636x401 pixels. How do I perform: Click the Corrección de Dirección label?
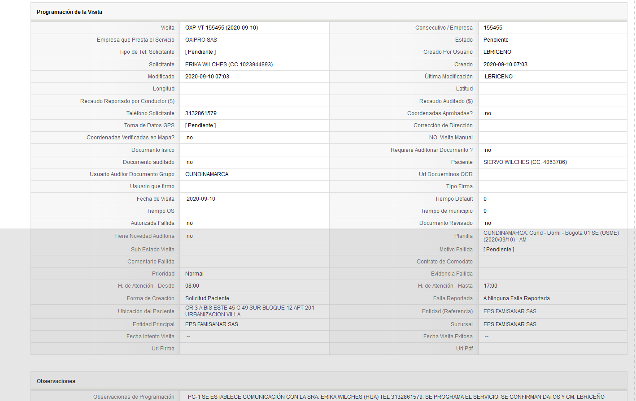pos(443,125)
